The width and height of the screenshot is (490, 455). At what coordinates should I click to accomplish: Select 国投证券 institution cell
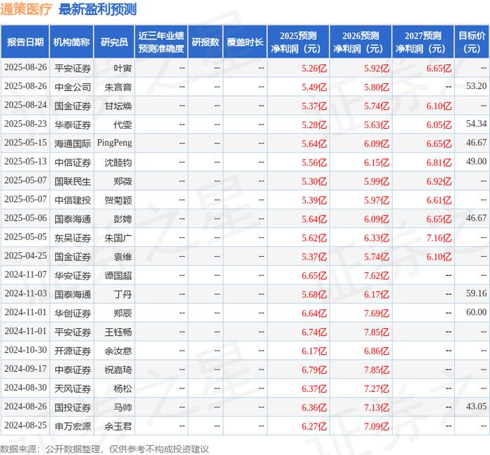point(73,407)
